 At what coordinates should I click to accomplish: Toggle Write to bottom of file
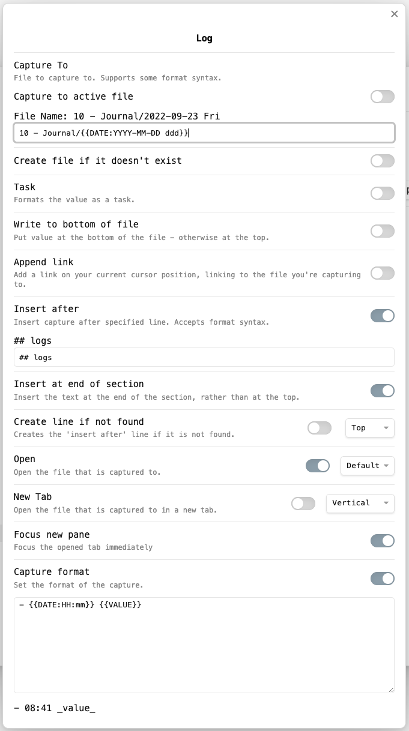pos(382,230)
